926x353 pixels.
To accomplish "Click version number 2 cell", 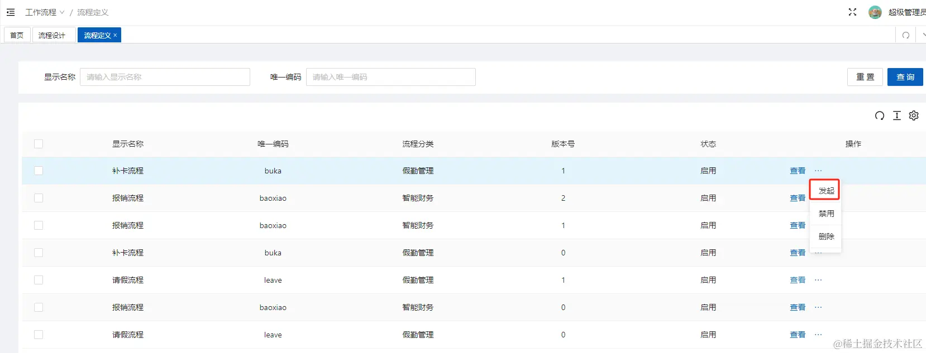I will pos(563,198).
